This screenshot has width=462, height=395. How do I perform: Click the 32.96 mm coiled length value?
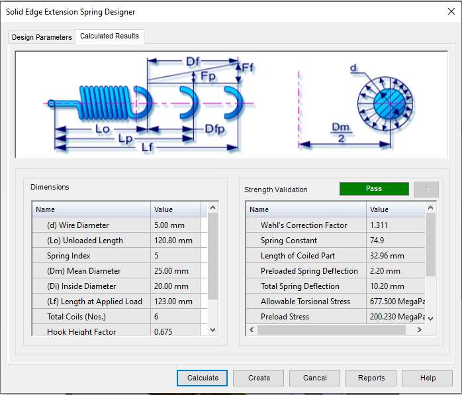click(x=387, y=256)
